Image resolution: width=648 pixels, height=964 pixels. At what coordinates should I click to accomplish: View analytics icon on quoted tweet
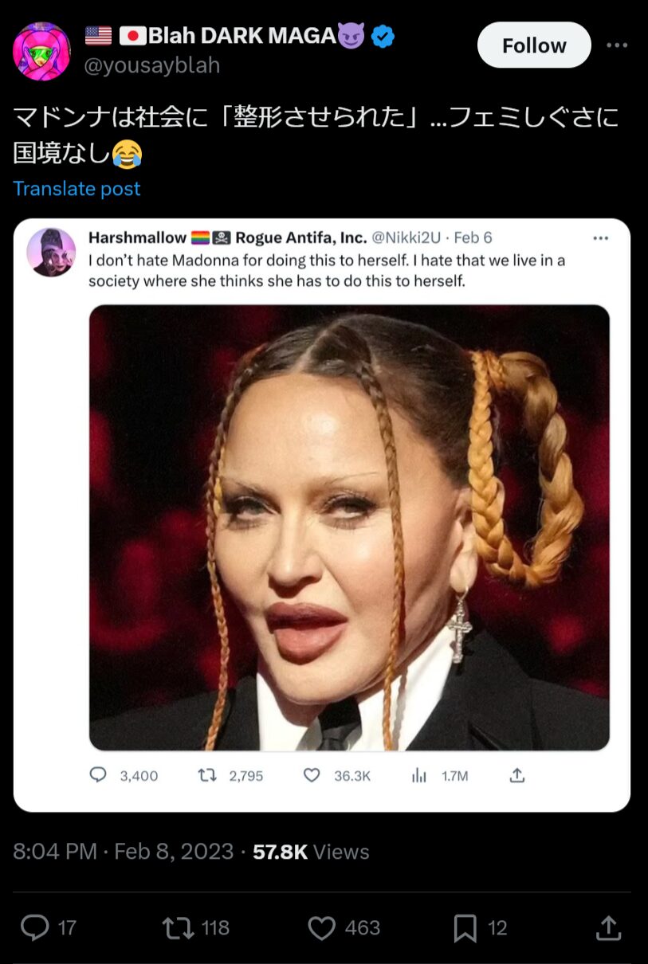coord(419,775)
